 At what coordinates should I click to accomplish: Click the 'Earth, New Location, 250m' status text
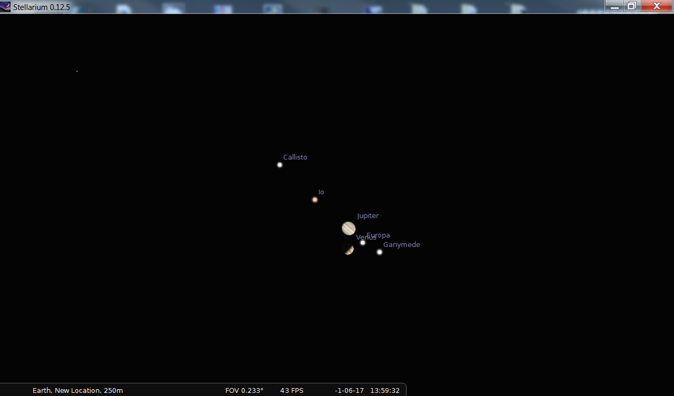[77, 390]
